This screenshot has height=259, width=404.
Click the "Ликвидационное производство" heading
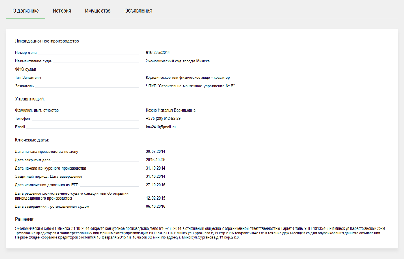pyautogui.click(x=47, y=41)
